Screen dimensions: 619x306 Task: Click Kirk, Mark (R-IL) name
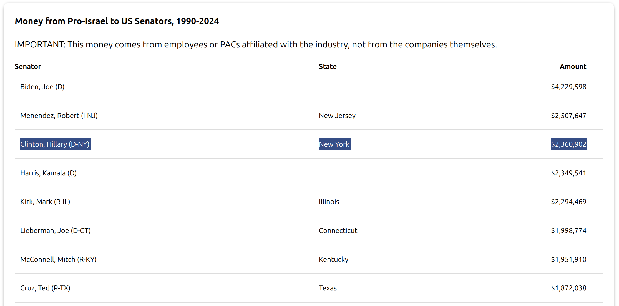[x=45, y=202]
